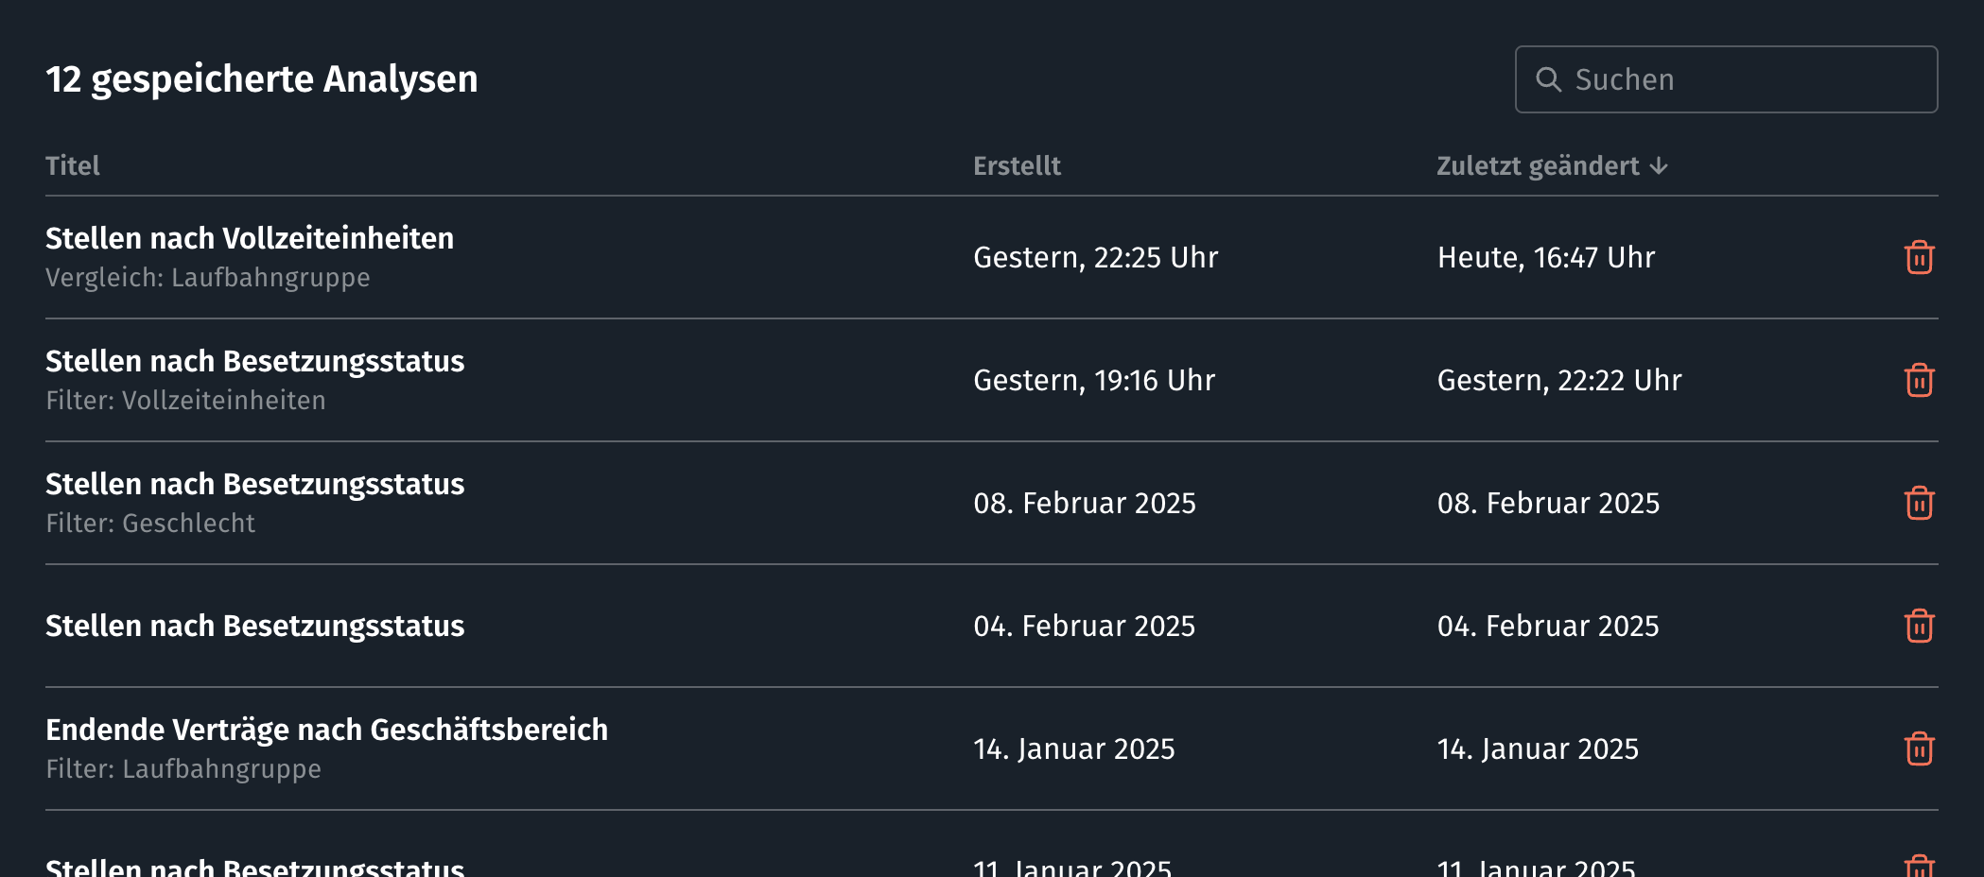This screenshot has width=1984, height=877.
Task: Click the magnifier icon in search box
Action: (x=1548, y=79)
